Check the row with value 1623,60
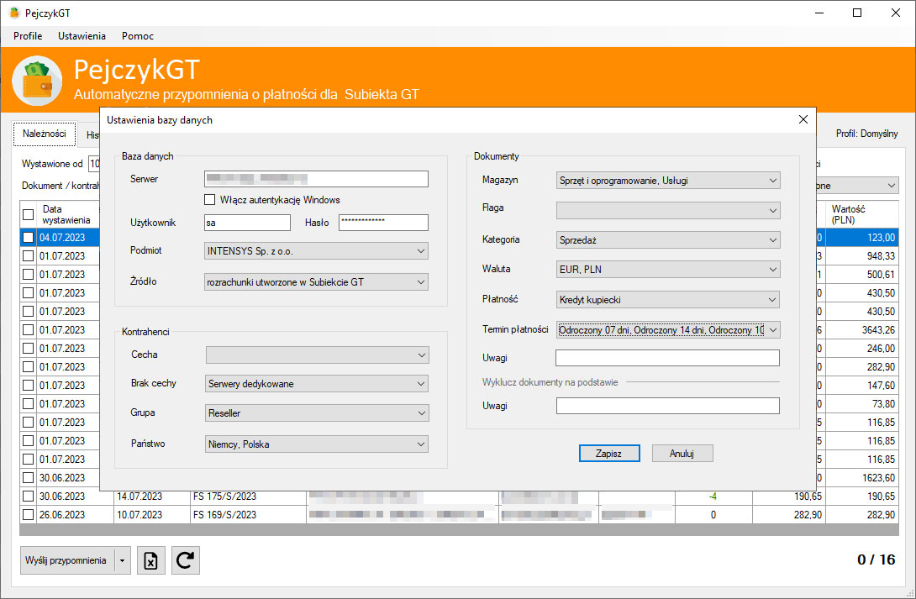Viewport: 916px width, 599px height. click(28, 477)
